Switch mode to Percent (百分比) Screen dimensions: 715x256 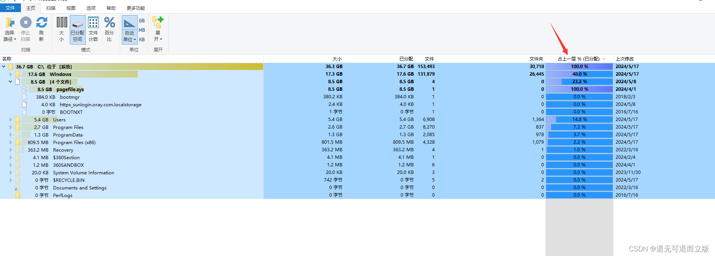[x=110, y=29]
